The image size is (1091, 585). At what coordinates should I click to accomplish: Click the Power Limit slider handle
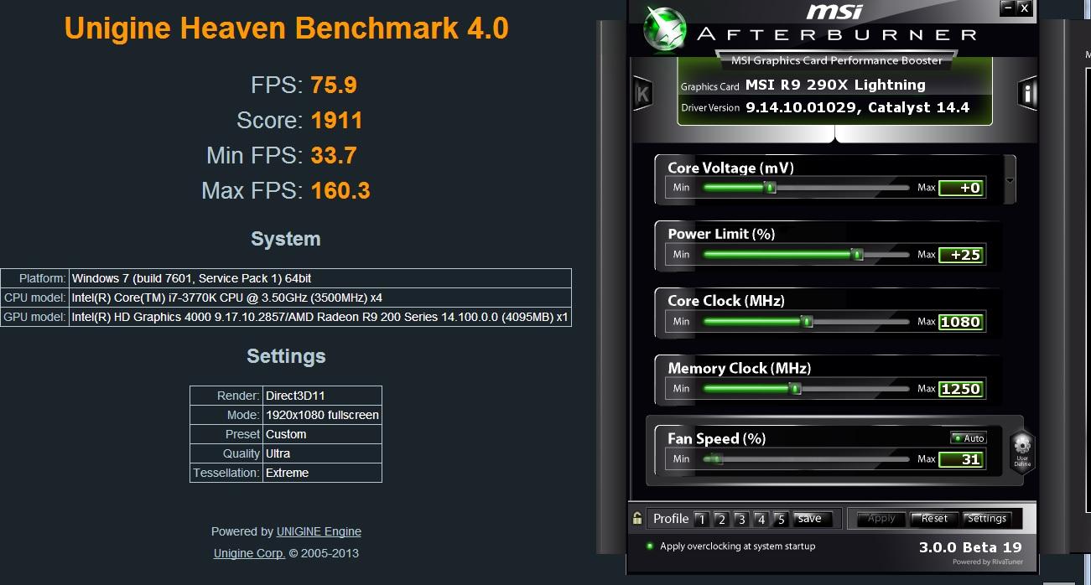pos(856,255)
